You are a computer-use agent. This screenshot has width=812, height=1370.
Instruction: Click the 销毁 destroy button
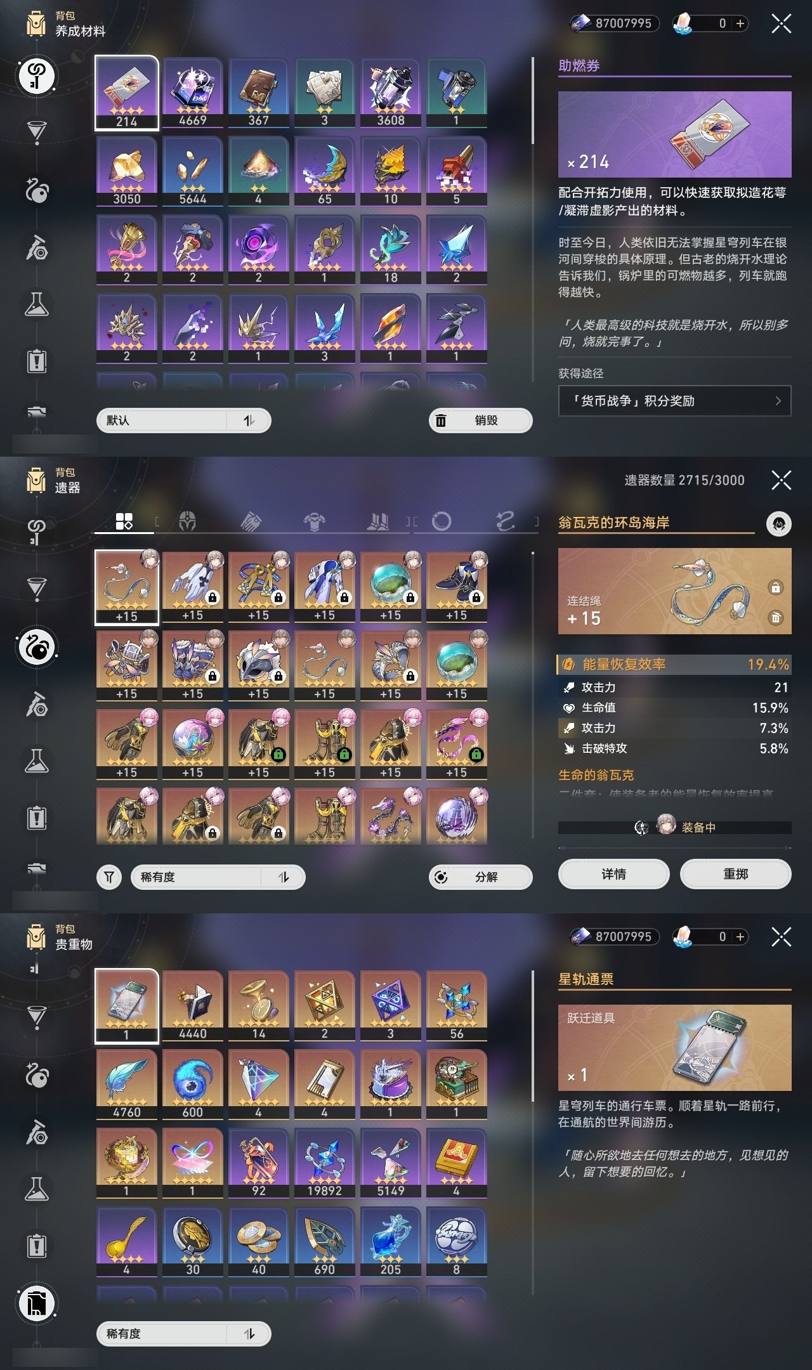pos(480,420)
